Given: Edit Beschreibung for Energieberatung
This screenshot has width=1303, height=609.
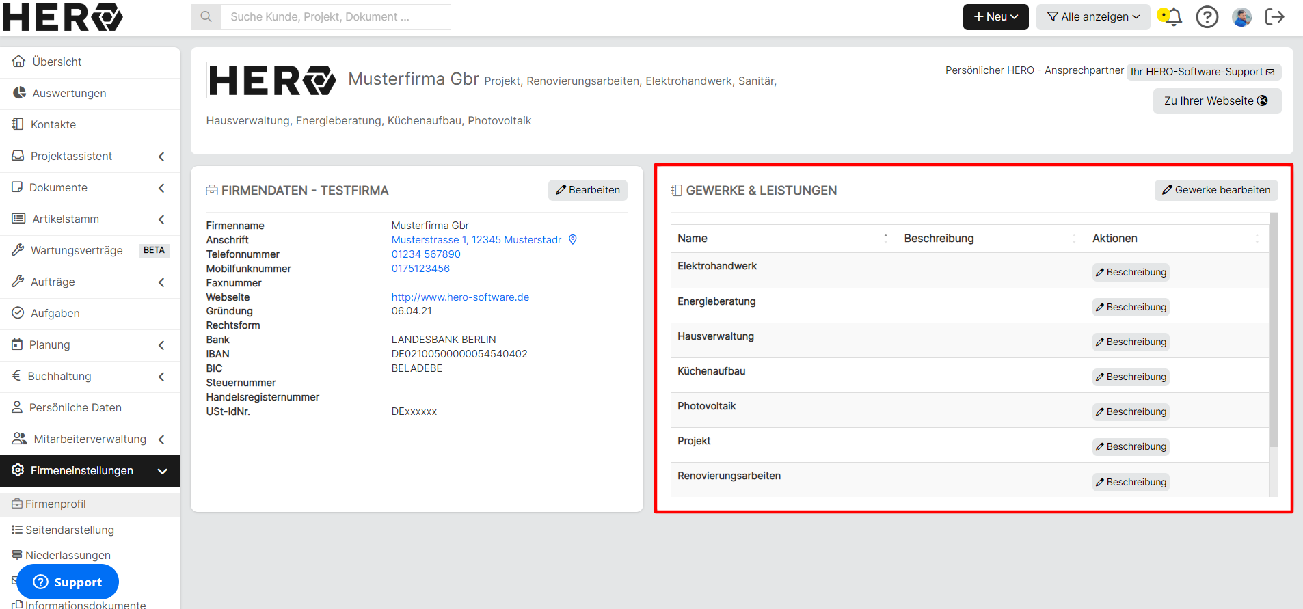Looking at the screenshot, I should coord(1131,307).
